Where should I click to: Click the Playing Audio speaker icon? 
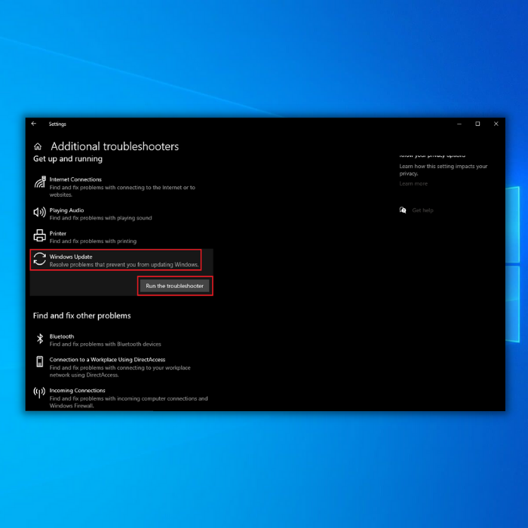[x=40, y=212]
